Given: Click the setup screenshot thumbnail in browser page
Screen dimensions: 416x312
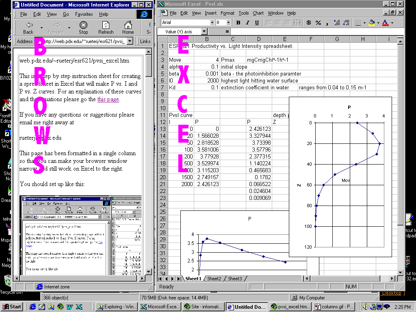Looking at the screenshot, I should [80, 235].
